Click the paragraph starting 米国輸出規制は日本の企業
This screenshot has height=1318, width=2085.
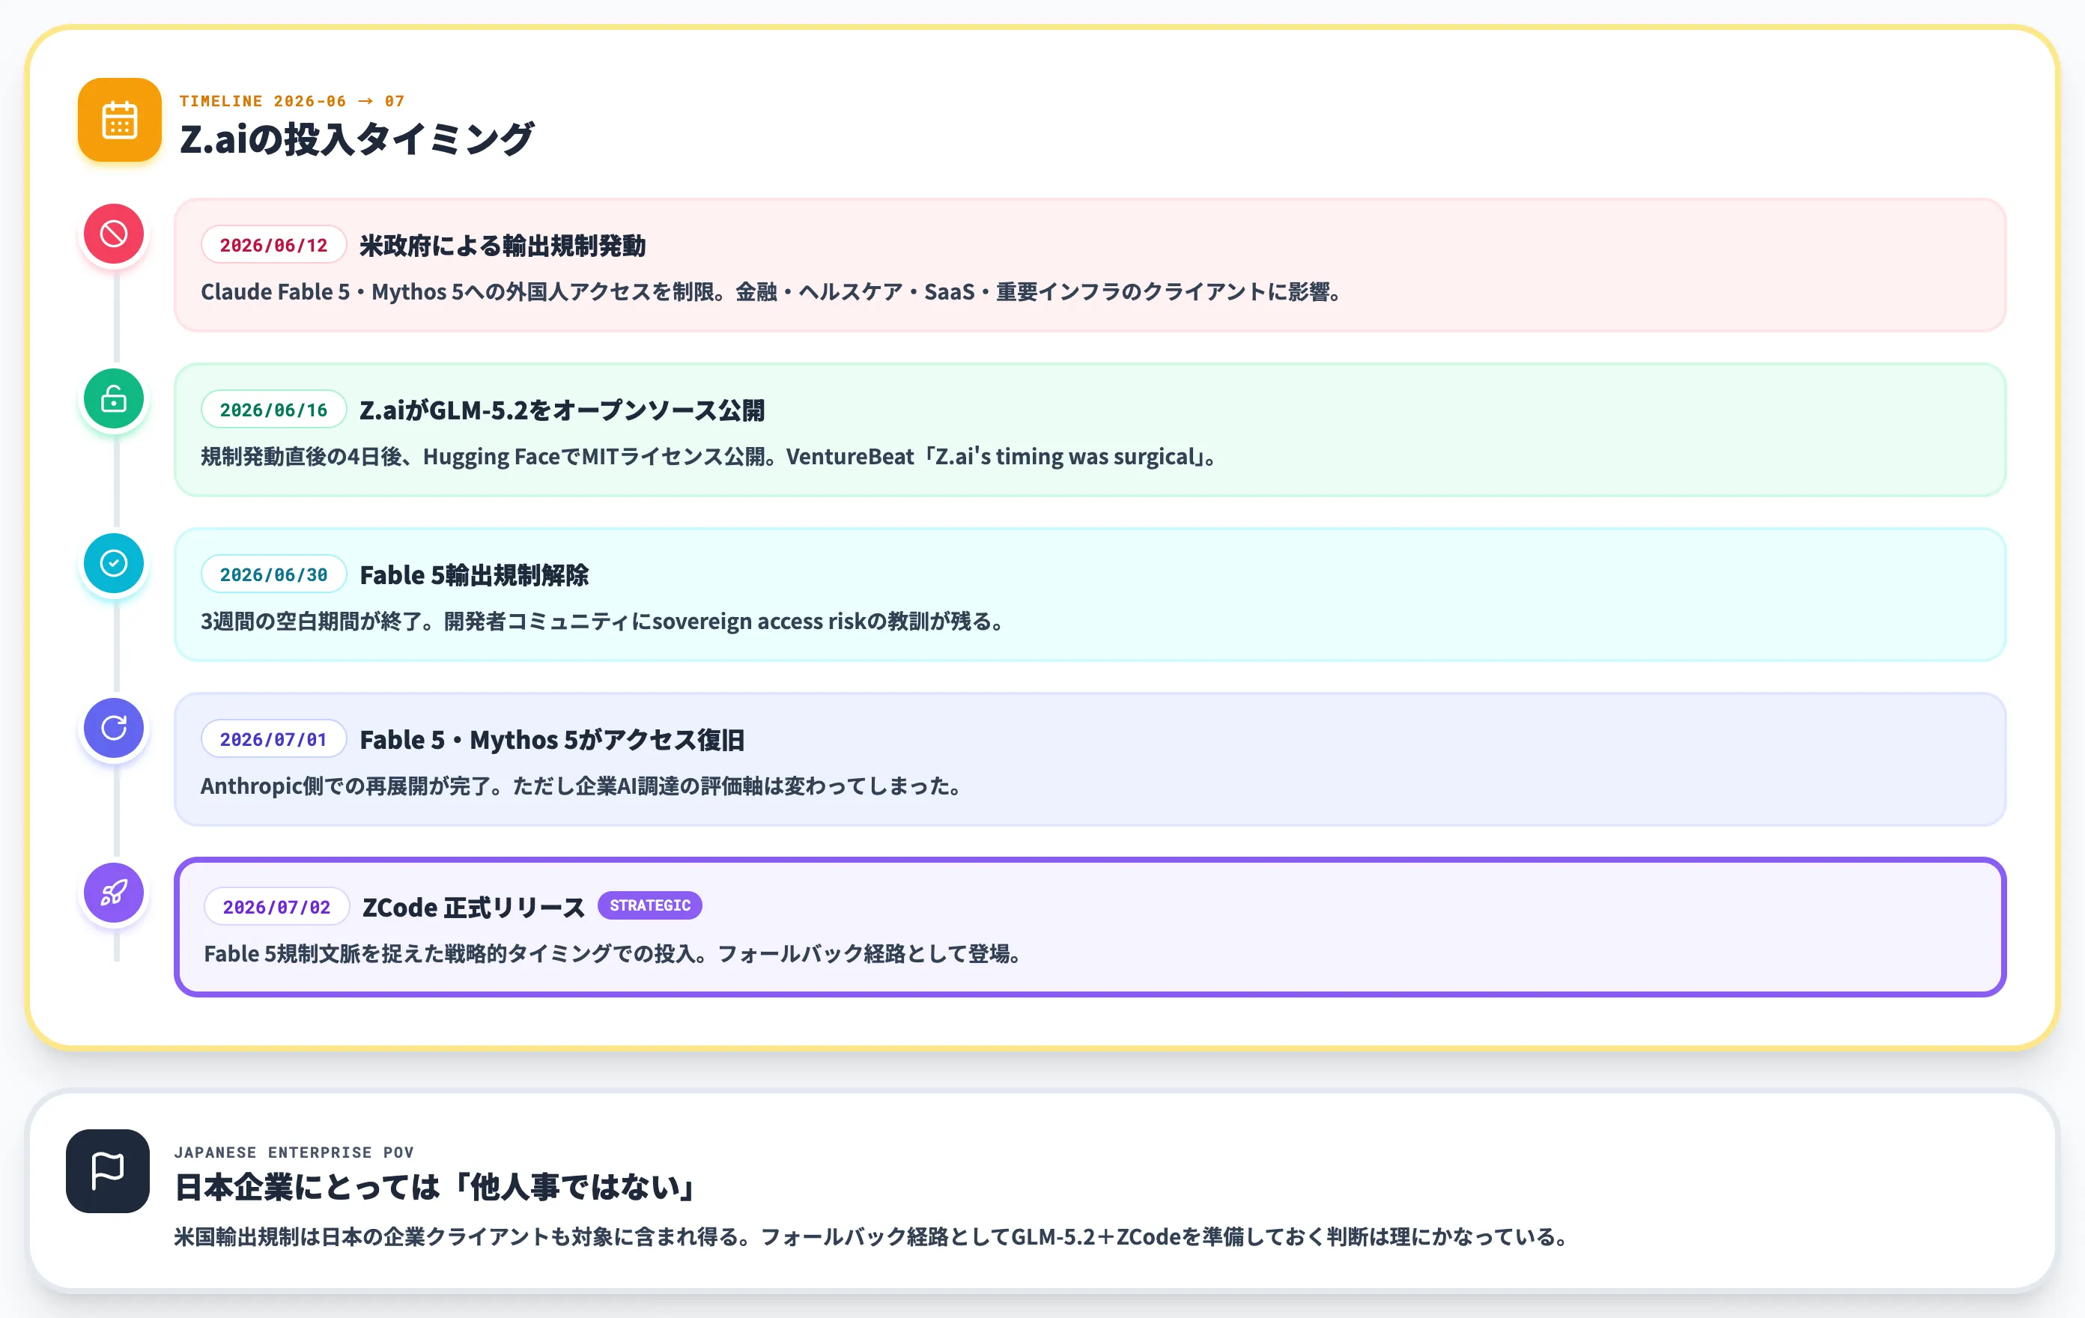872,1236
